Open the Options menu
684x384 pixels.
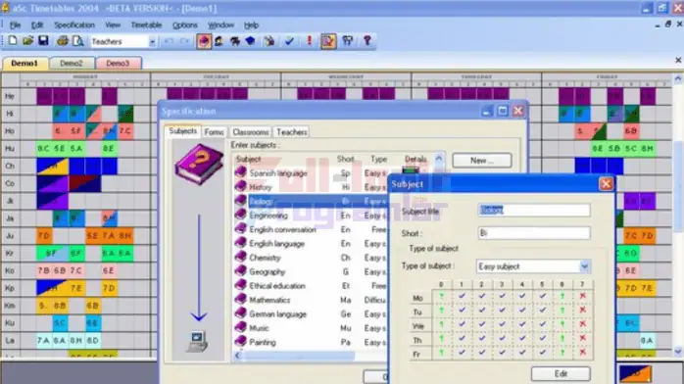tap(185, 25)
